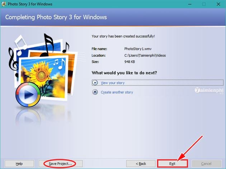Click the file name PhotoStory1.wmv
This screenshot has height=169, width=226.
(x=138, y=49)
